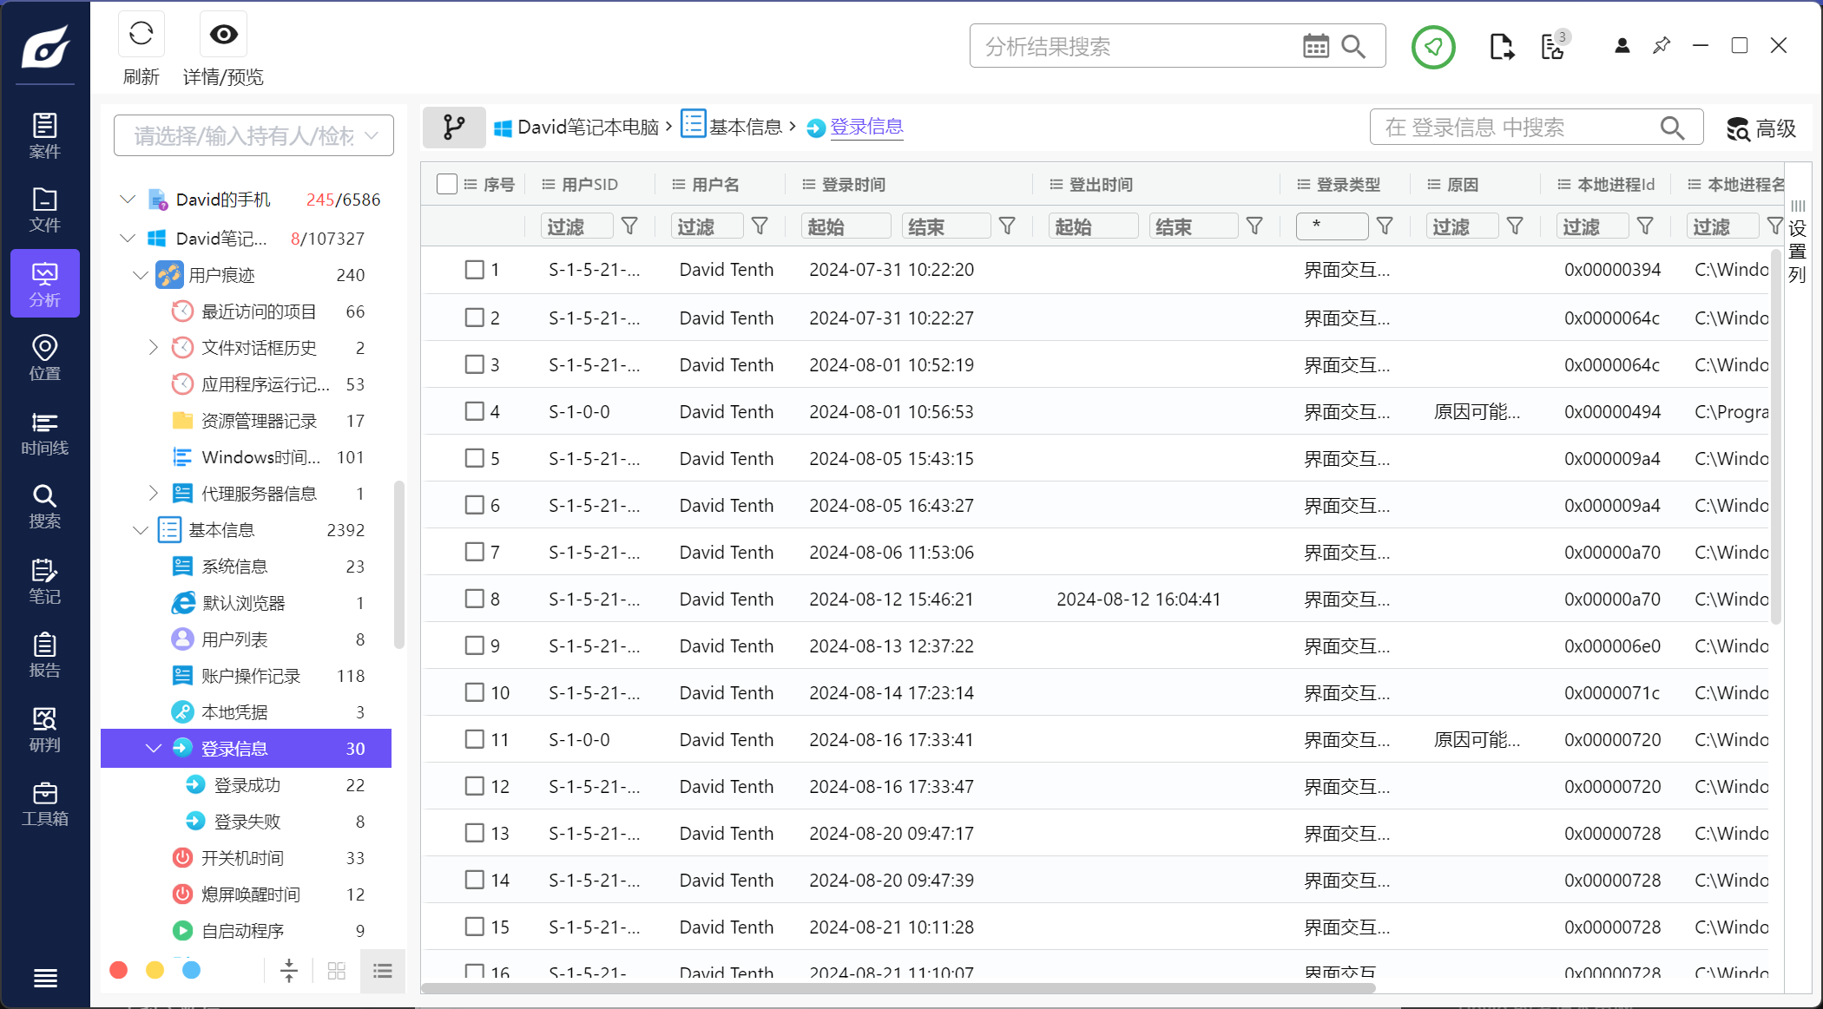Click the 登录信息 breadcrumb link
This screenshot has height=1009, width=1823.
(865, 128)
